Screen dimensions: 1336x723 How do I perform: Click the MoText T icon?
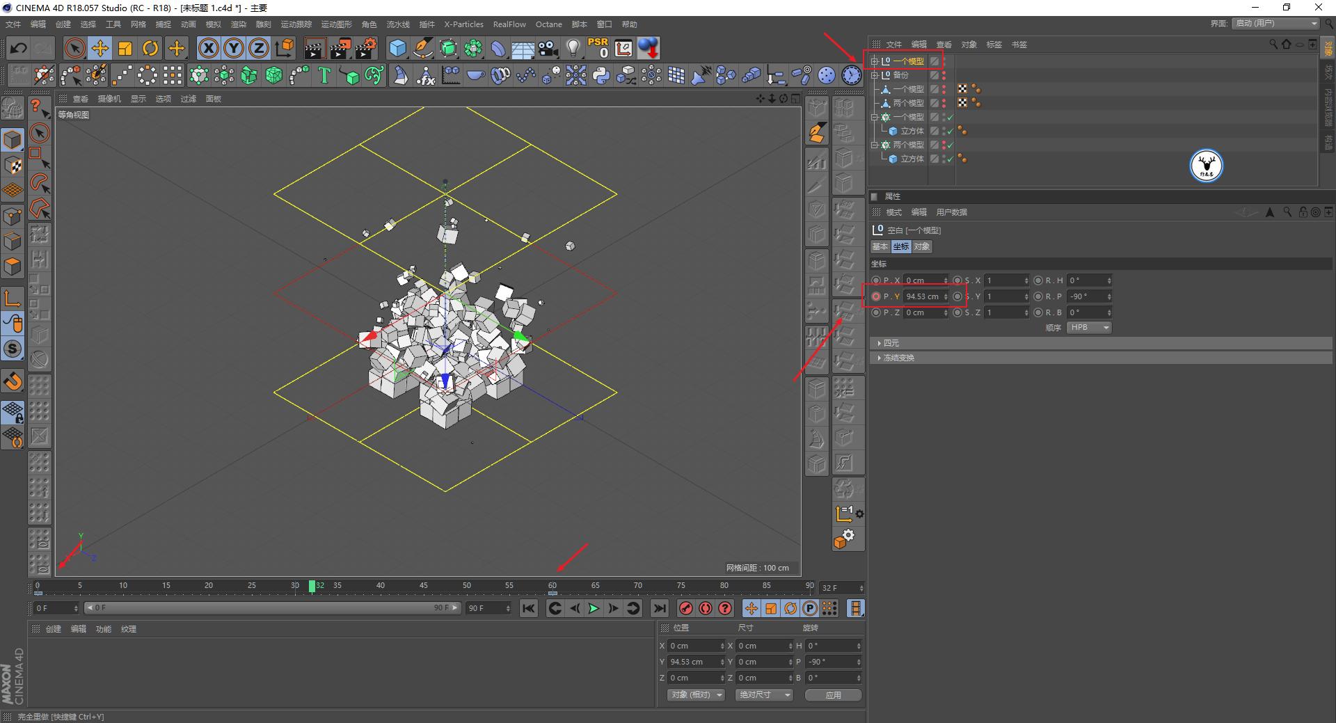[x=324, y=75]
